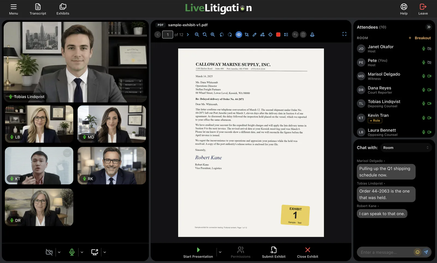This screenshot has width=437, height=263.
Task: Zoom in on the exhibit PDF
Action: coord(212,35)
